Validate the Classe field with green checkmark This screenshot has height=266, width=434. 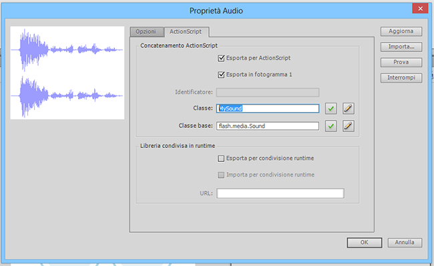[x=331, y=109]
